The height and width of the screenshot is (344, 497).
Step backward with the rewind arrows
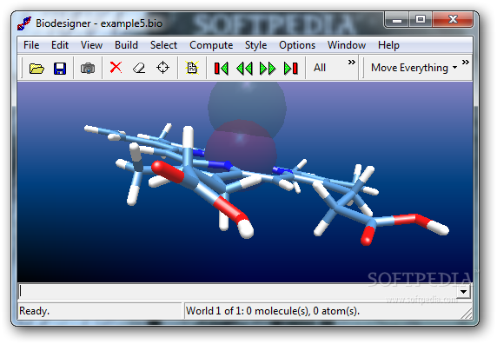(x=244, y=68)
